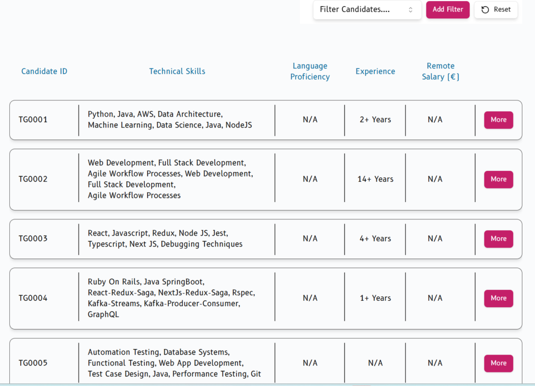Click the Experience column header

click(x=375, y=71)
